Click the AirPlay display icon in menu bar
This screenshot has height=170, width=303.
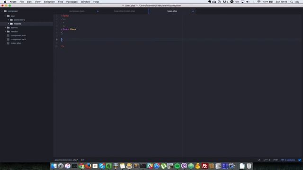[x=242, y=2]
